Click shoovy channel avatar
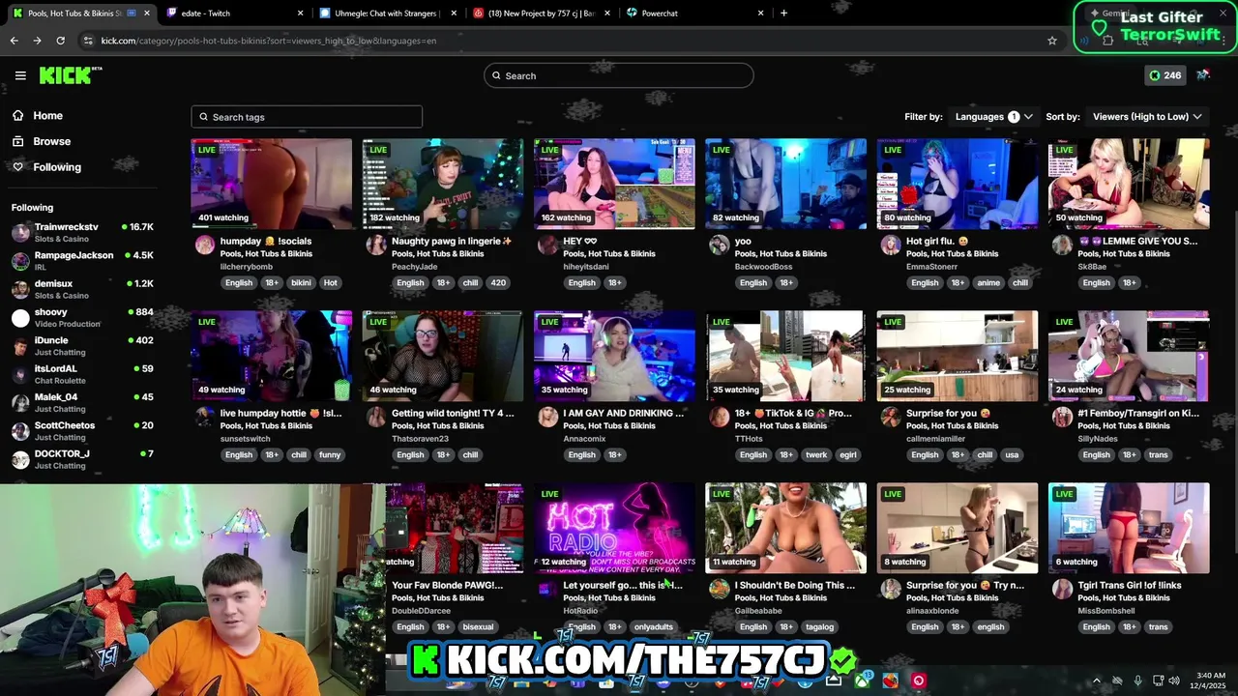Image resolution: width=1238 pixels, height=696 pixels. pyautogui.click(x=20, y=318)
